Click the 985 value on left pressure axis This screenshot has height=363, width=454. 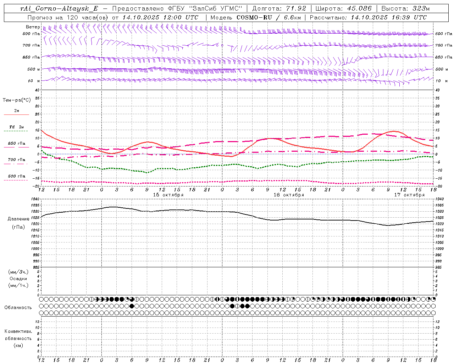tap(37, 267)
